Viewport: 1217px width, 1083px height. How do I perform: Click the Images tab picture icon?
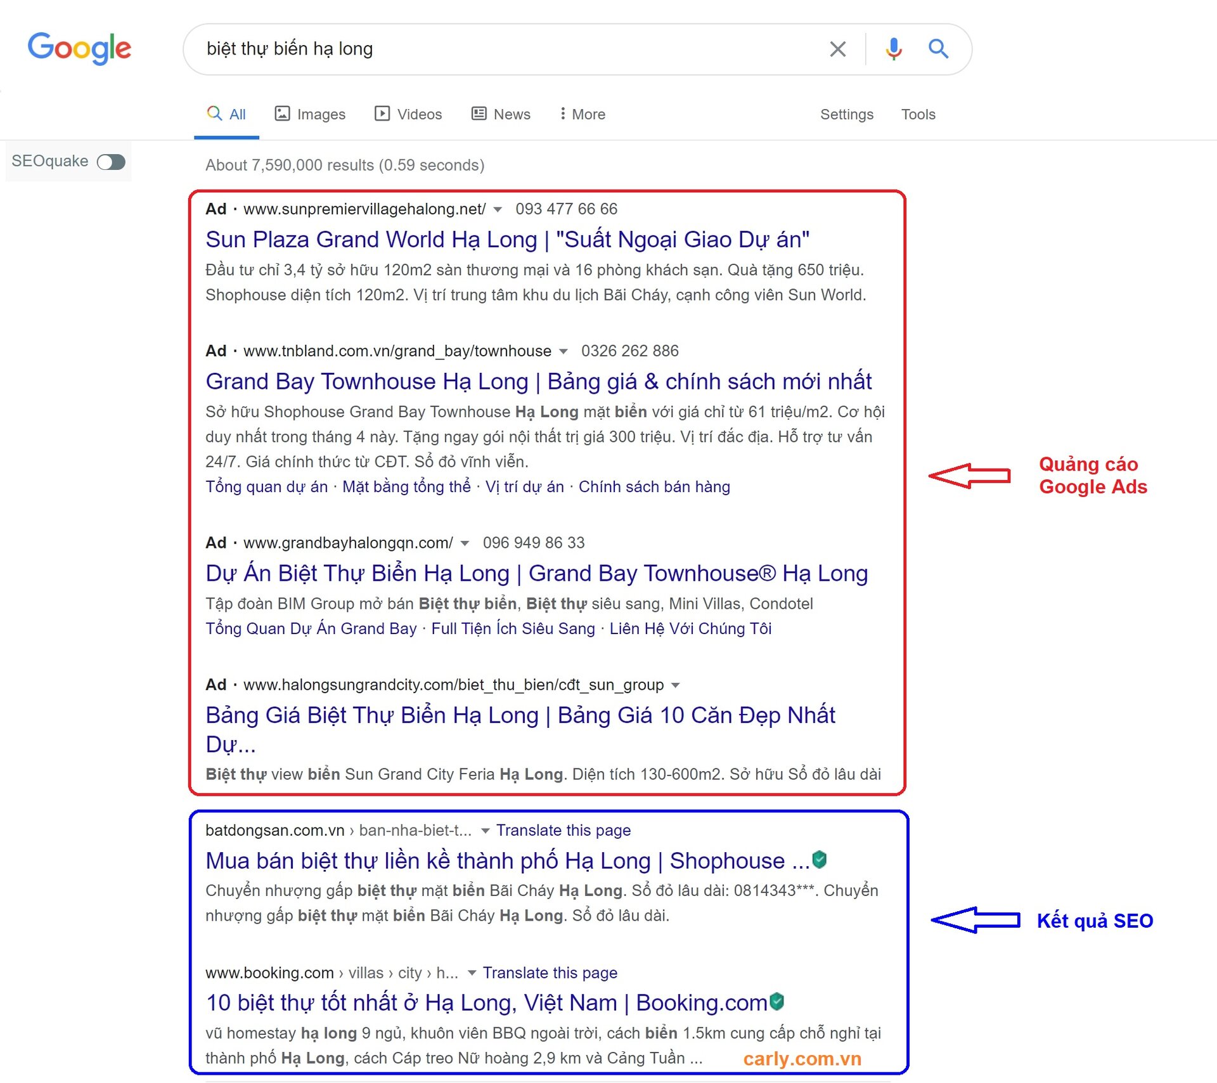click(282, 113)
